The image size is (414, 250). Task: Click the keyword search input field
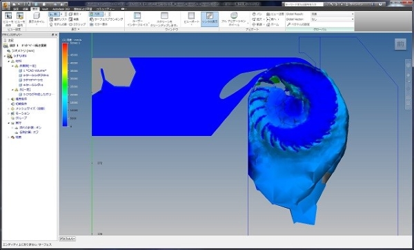coord(303,4)
